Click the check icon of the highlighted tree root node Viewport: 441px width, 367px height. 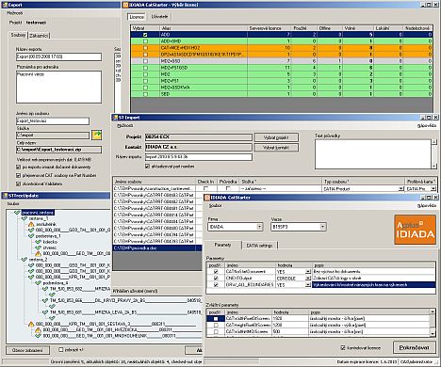pos(17,213)
